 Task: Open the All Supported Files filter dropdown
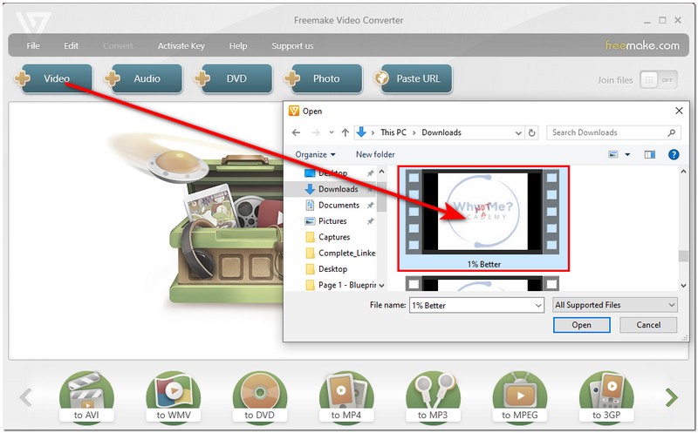click(x=615, y=305)
